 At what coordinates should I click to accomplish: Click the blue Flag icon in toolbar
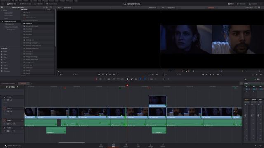tap(140, 79)
